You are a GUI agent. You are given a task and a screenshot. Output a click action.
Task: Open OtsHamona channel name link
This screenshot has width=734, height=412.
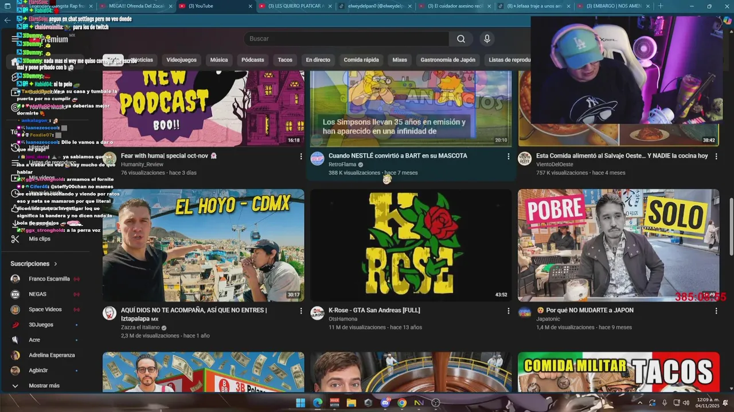[x=343, y=319]
